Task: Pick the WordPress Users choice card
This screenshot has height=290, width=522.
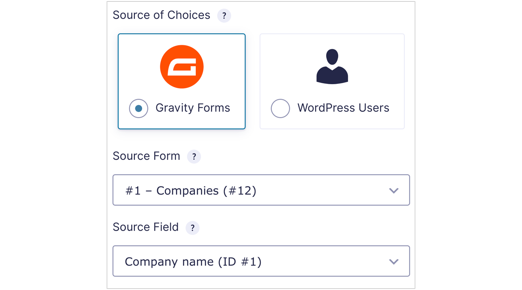Action: pos(332,81)
